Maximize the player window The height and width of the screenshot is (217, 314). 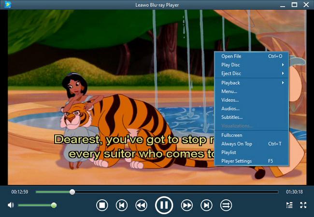pos(294,5)
